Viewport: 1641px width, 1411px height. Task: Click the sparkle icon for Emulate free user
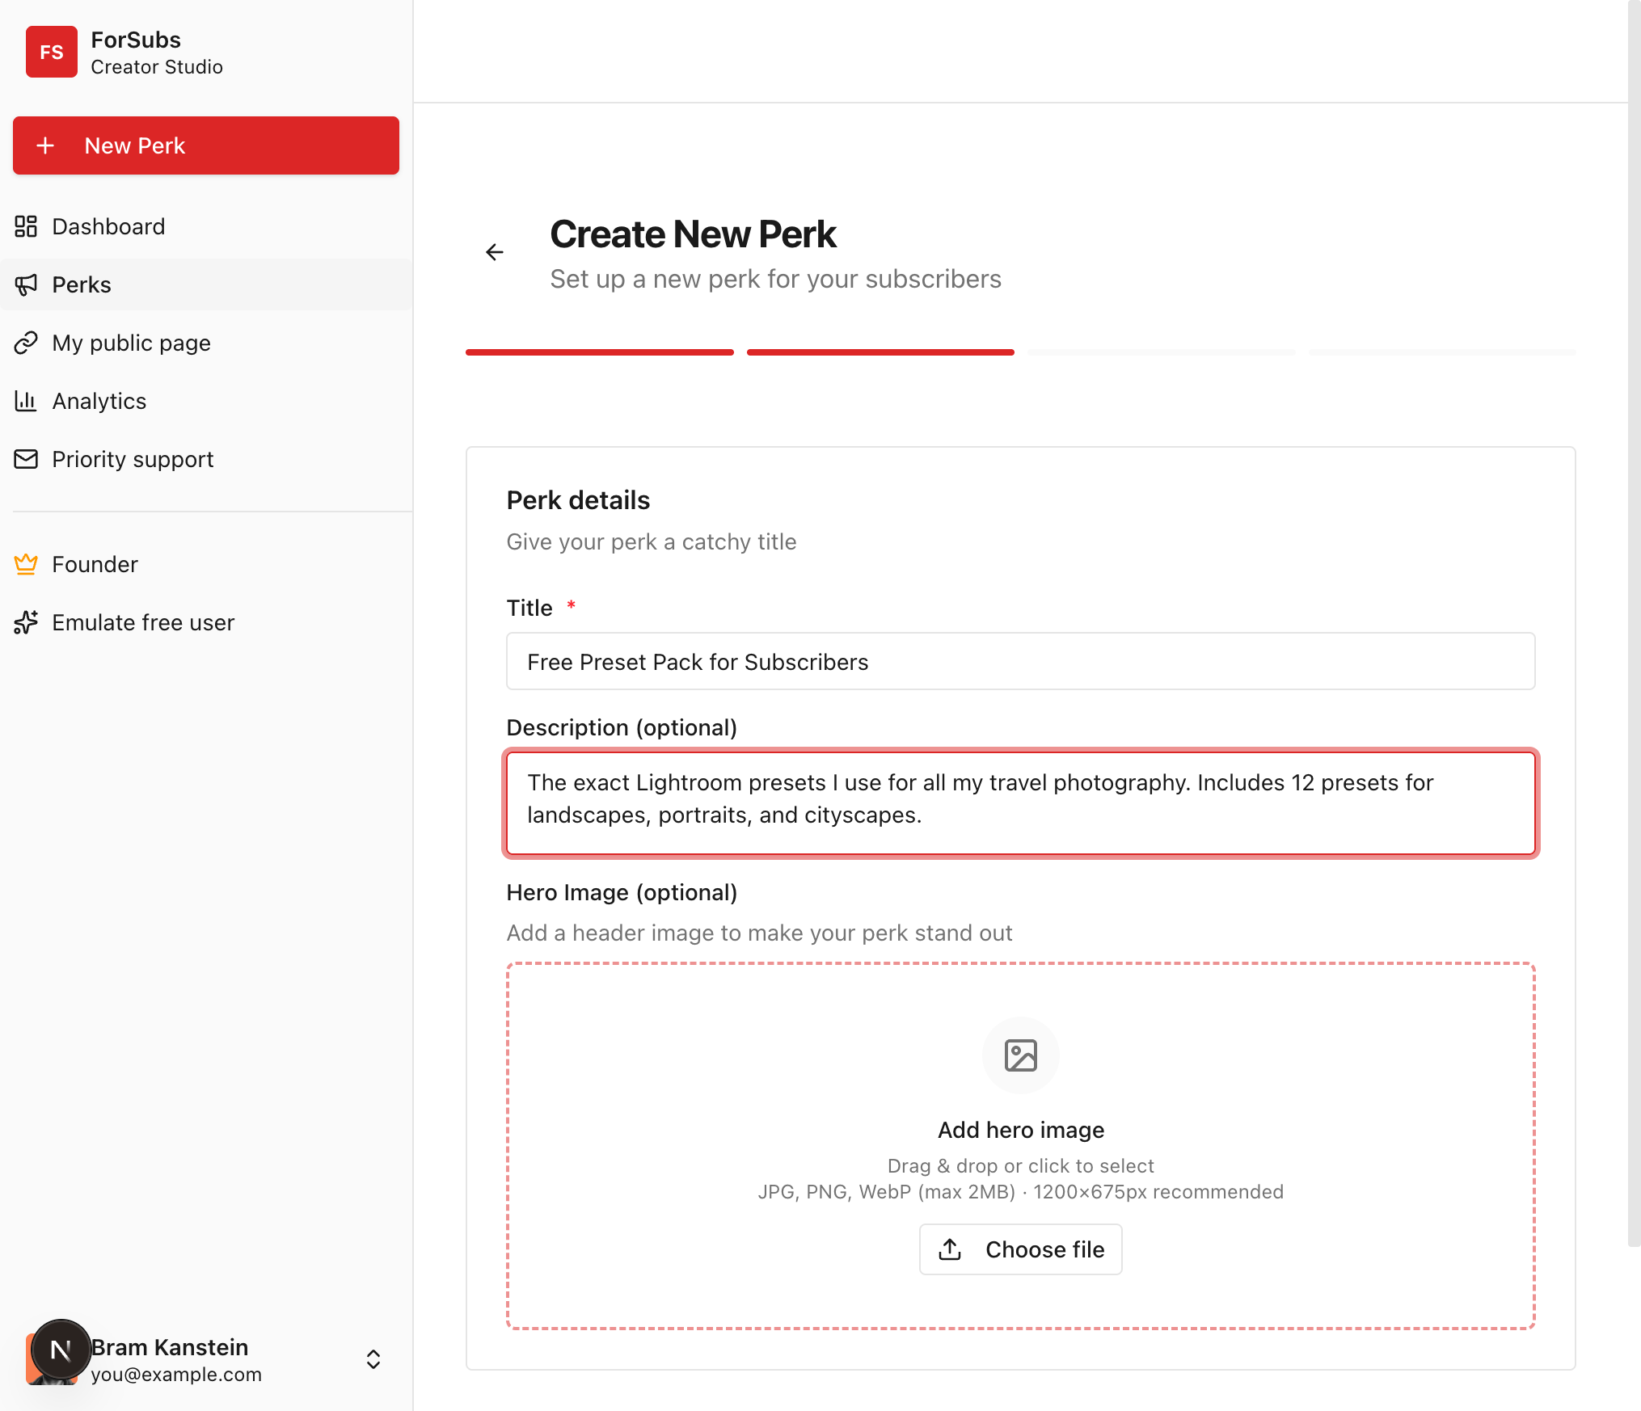(x=26, y=622)
